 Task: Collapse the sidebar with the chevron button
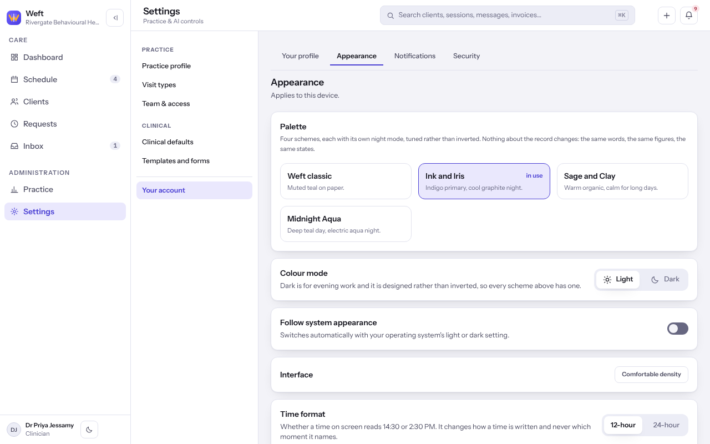click(115, 18)
